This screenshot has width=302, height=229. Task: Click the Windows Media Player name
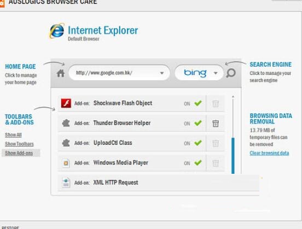pyautogui.click(x=121, y=163)
